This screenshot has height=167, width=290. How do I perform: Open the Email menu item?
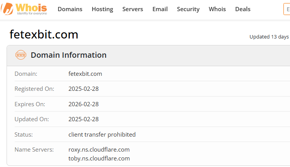pos(160,9)
